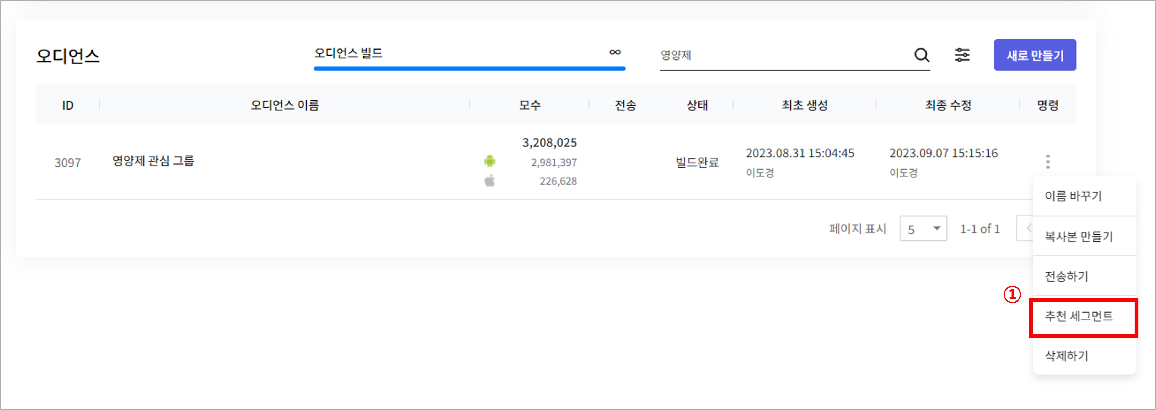
Task: Click the Apple platform icon
Action: [490, 181]
